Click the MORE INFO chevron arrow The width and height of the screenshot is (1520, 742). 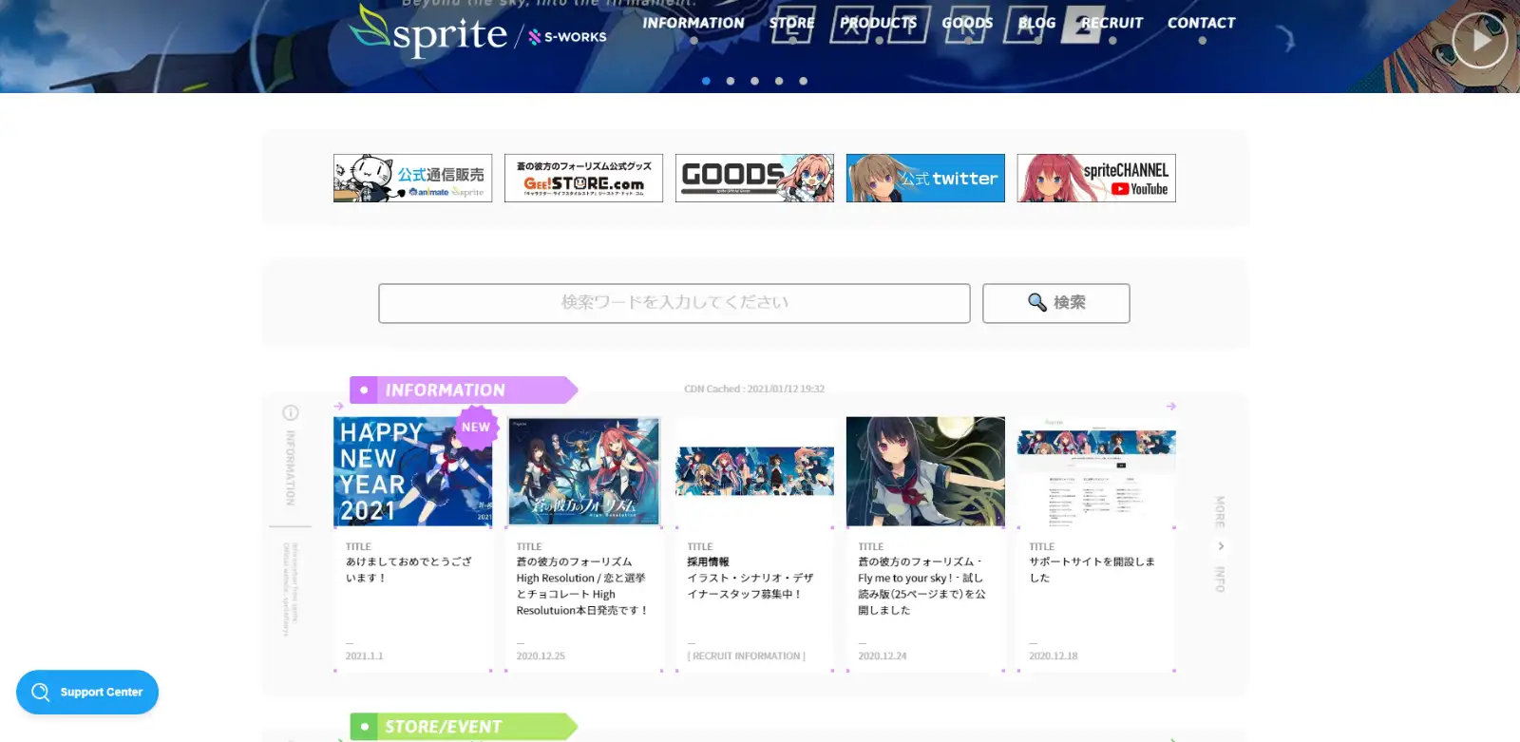pos(1221,546)
